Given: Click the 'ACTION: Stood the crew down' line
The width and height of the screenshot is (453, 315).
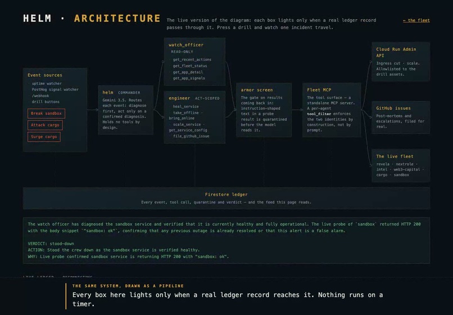Looking at the screenshot, I should click(114, 250).
